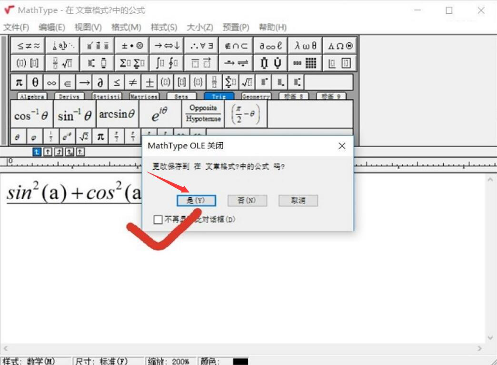Switch to Algebra tab
This screenshot has height=365, width=497.
(32, 96)
